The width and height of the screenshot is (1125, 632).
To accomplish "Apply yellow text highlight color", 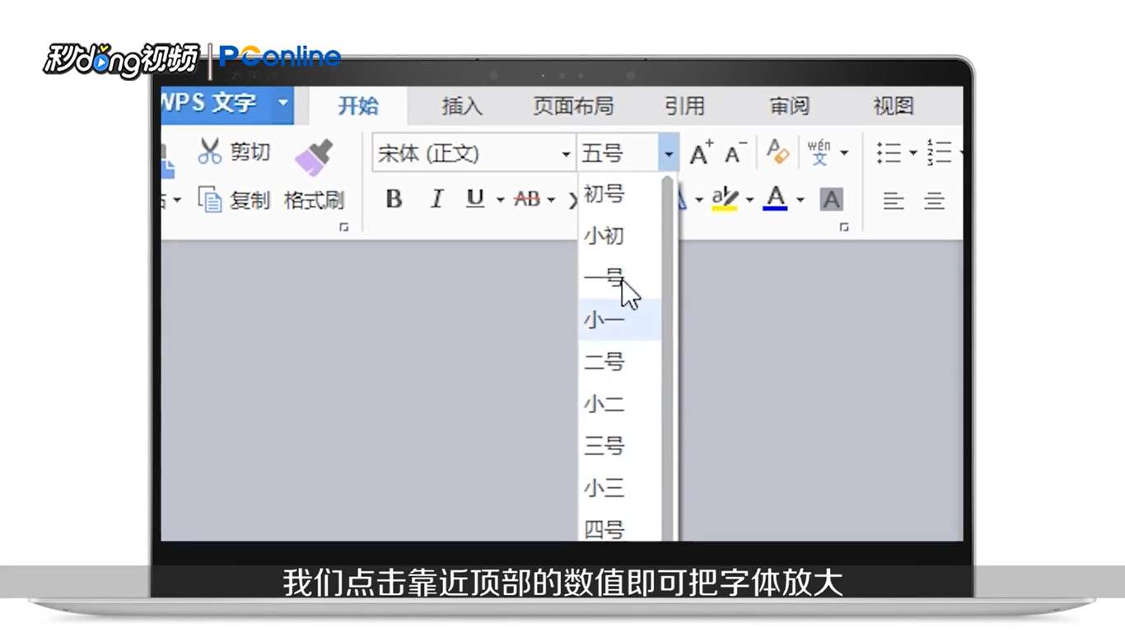I will coord(725,199).
